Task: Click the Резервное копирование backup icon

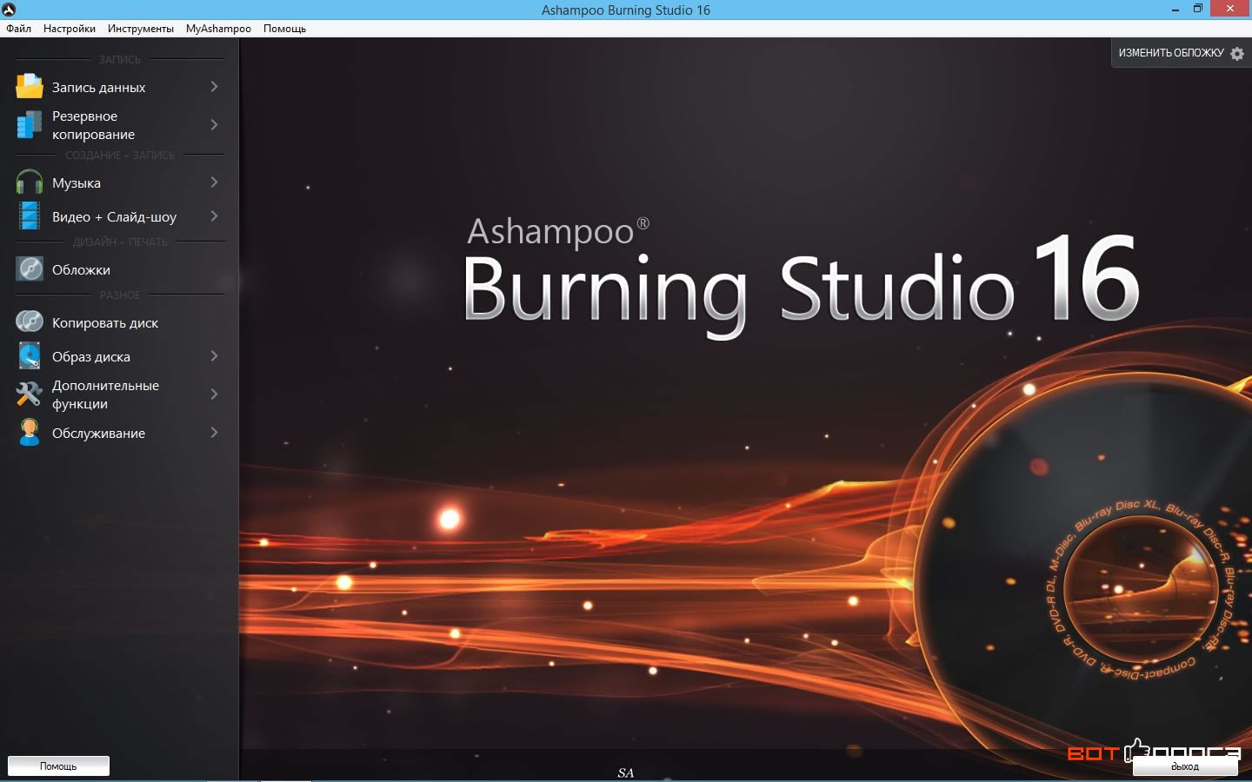Action: pyautogui.click(x=29, y=125)
